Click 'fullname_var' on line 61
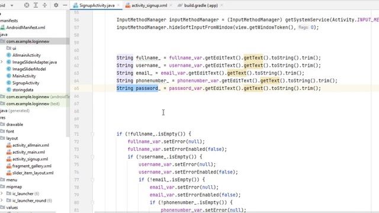Screen dimensions: 379x213 [x=185, y=58]
